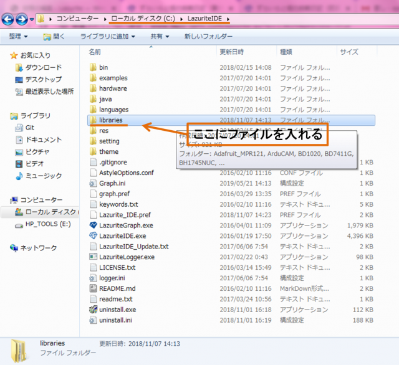Expand arrow after LazuriteIDE breadcrumb

(228, 19)
